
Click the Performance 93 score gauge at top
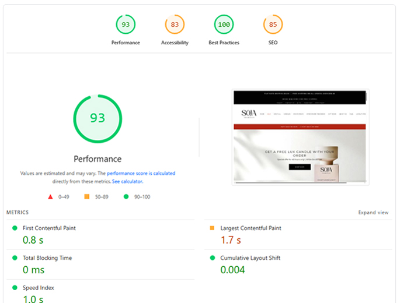126,24
